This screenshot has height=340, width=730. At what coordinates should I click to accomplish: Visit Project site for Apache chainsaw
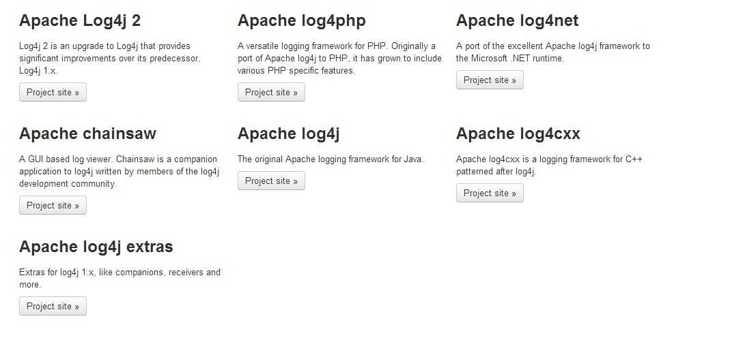[53, 205]
